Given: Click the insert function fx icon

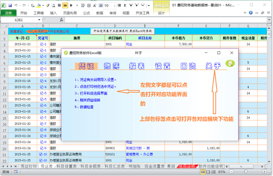Looking at the screenshot, I should coord(61,20).
